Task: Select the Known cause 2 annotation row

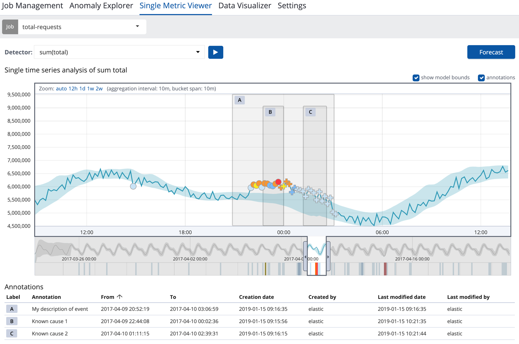Action: click(x=50, y=333)
